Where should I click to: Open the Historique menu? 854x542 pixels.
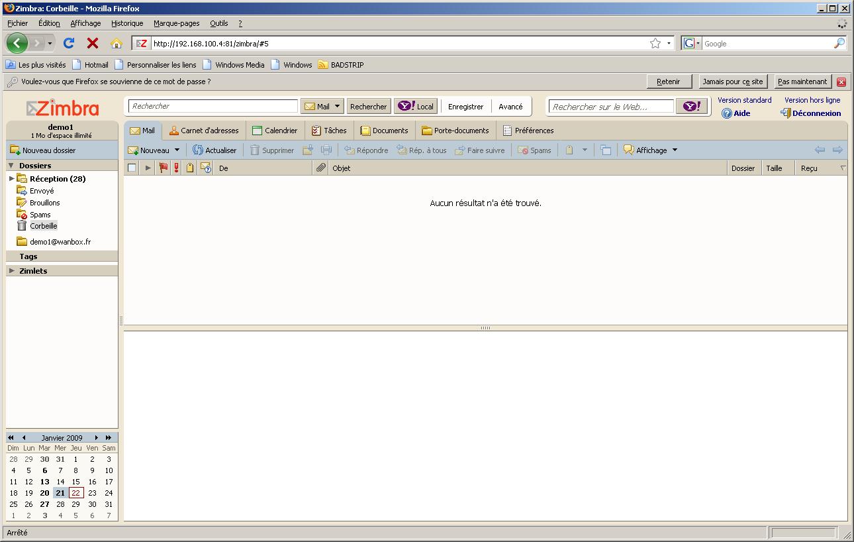pos(127,23)
